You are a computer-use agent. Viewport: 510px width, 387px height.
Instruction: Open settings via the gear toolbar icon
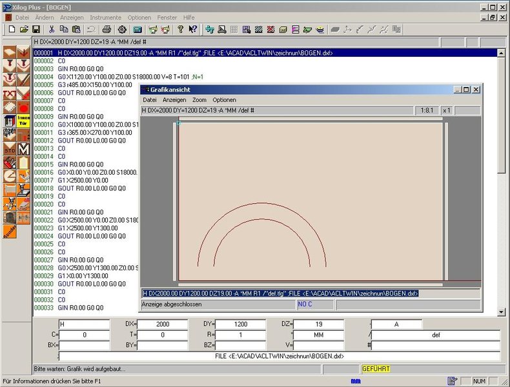click(122, 30)
